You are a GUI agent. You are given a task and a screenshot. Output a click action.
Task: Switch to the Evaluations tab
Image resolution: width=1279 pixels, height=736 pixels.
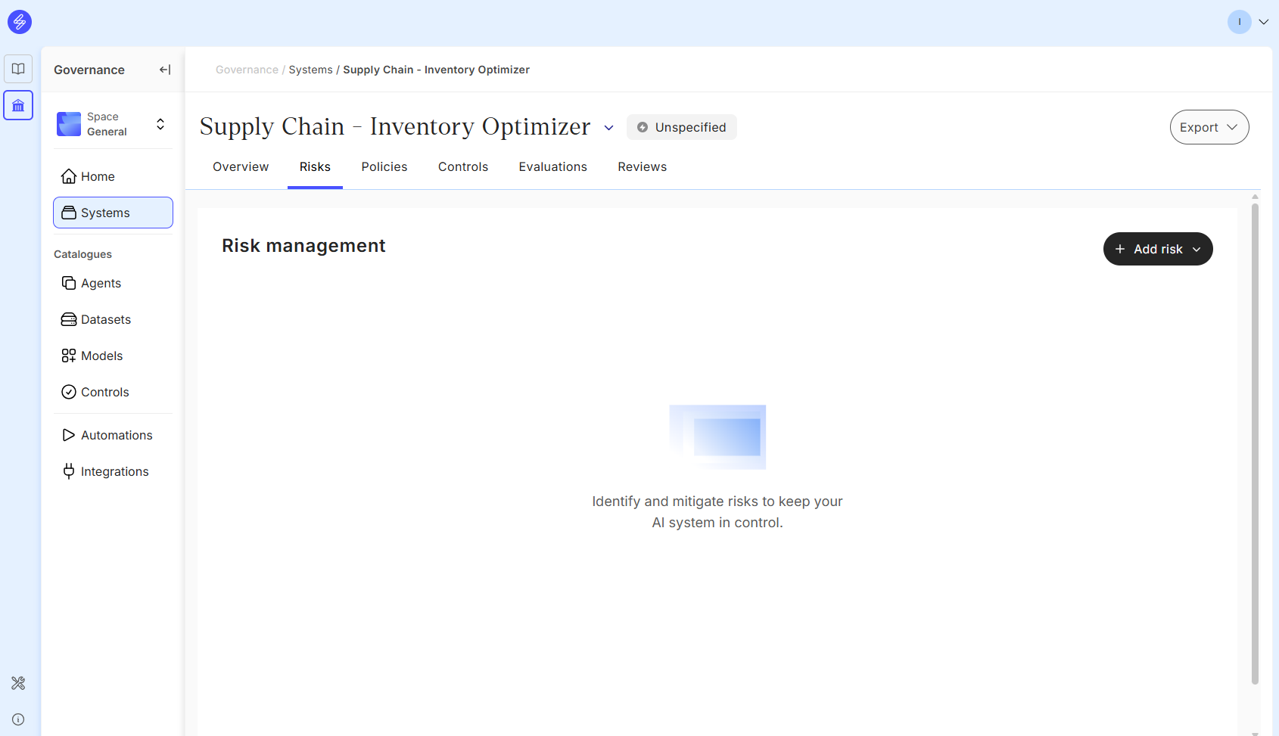552,167
